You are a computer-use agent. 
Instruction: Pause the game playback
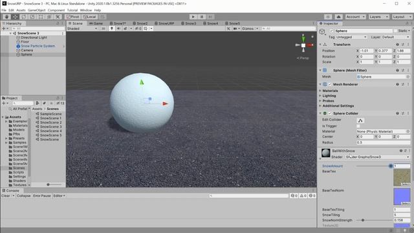click(202, 17)
